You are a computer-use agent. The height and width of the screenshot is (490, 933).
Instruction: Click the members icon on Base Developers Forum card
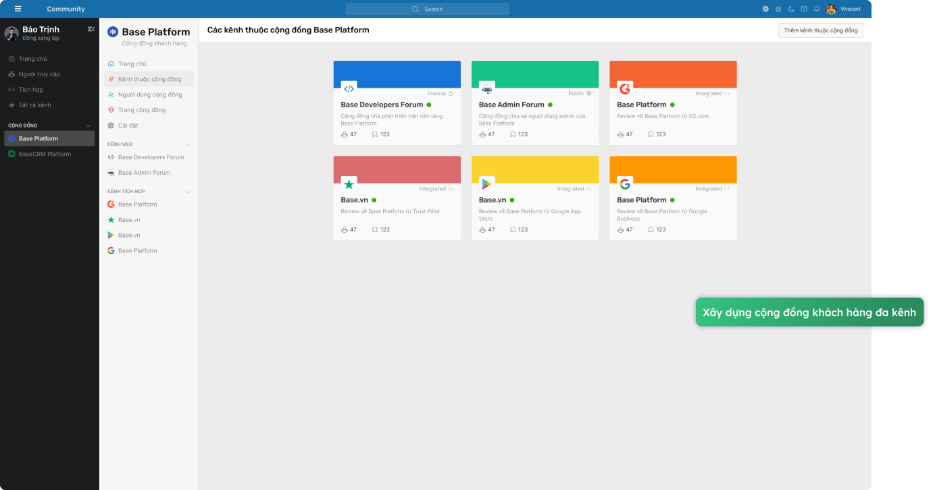tap(345, 134)
